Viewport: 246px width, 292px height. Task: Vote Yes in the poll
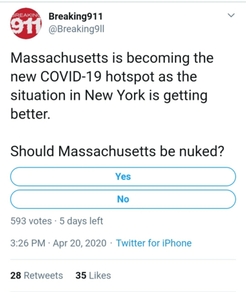tap(123, 177)
